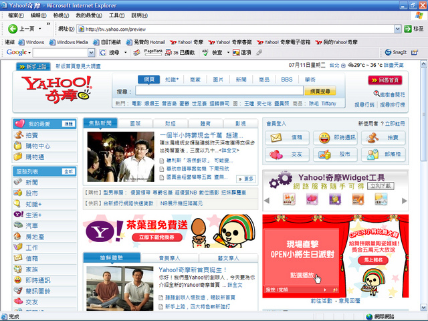The width and height of the screenshot is (428, 321).
Task: Click the 馬上報名 button in the ad
Action: click(x=373, y=260)
